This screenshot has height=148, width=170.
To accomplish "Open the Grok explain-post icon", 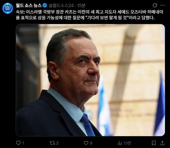I will tap(155, 5).
